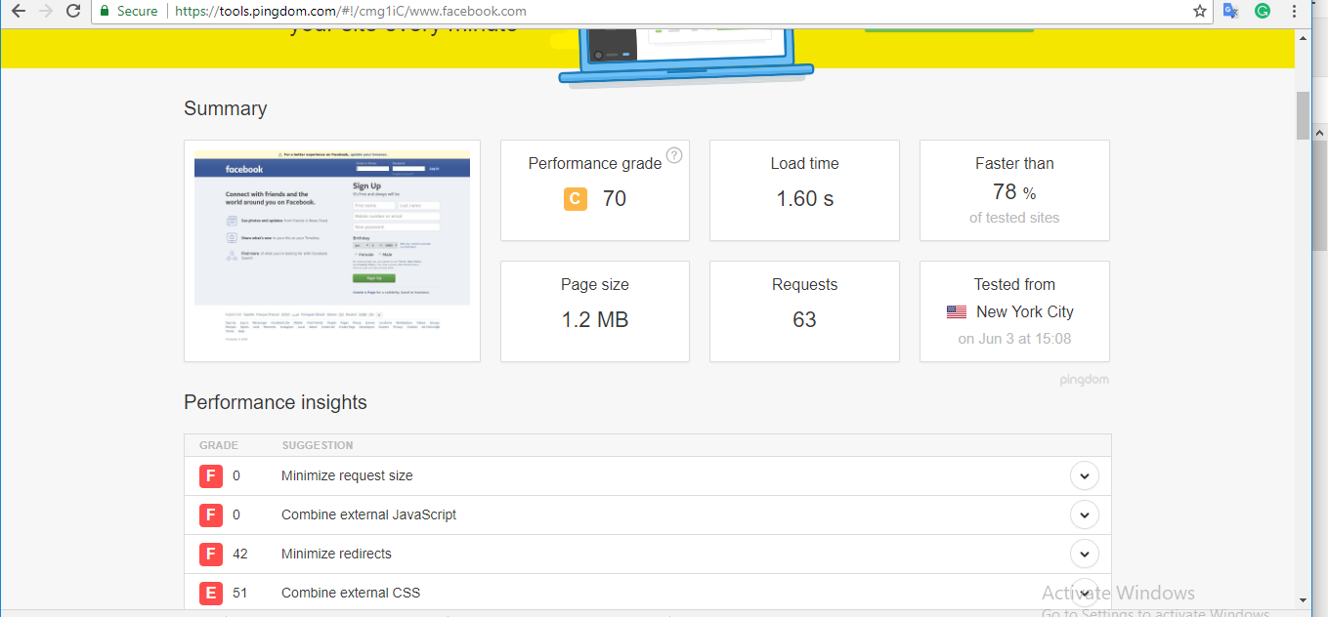1328x617 pixels.
Task: Click the US flag beside New York City
Action: pyautogui.click(x=957, y=312)
